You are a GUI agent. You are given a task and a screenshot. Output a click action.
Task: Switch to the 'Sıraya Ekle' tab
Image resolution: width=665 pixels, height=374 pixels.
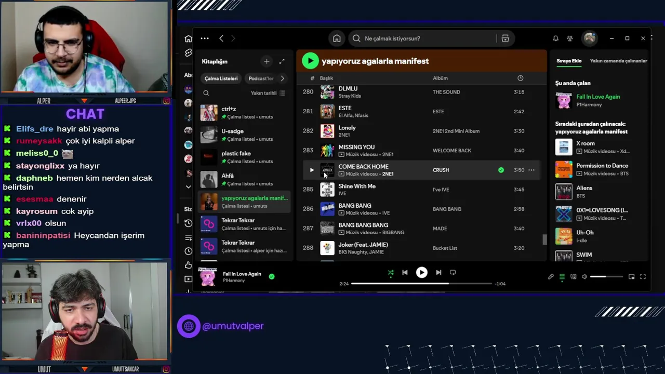click(569, 61)
